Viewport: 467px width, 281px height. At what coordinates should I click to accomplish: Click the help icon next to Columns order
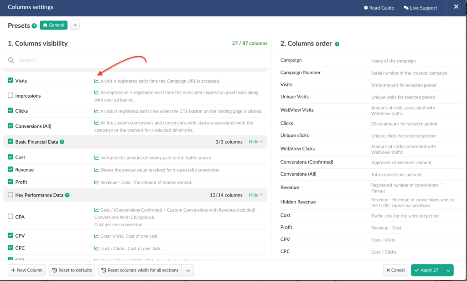[x=337, y=44]
